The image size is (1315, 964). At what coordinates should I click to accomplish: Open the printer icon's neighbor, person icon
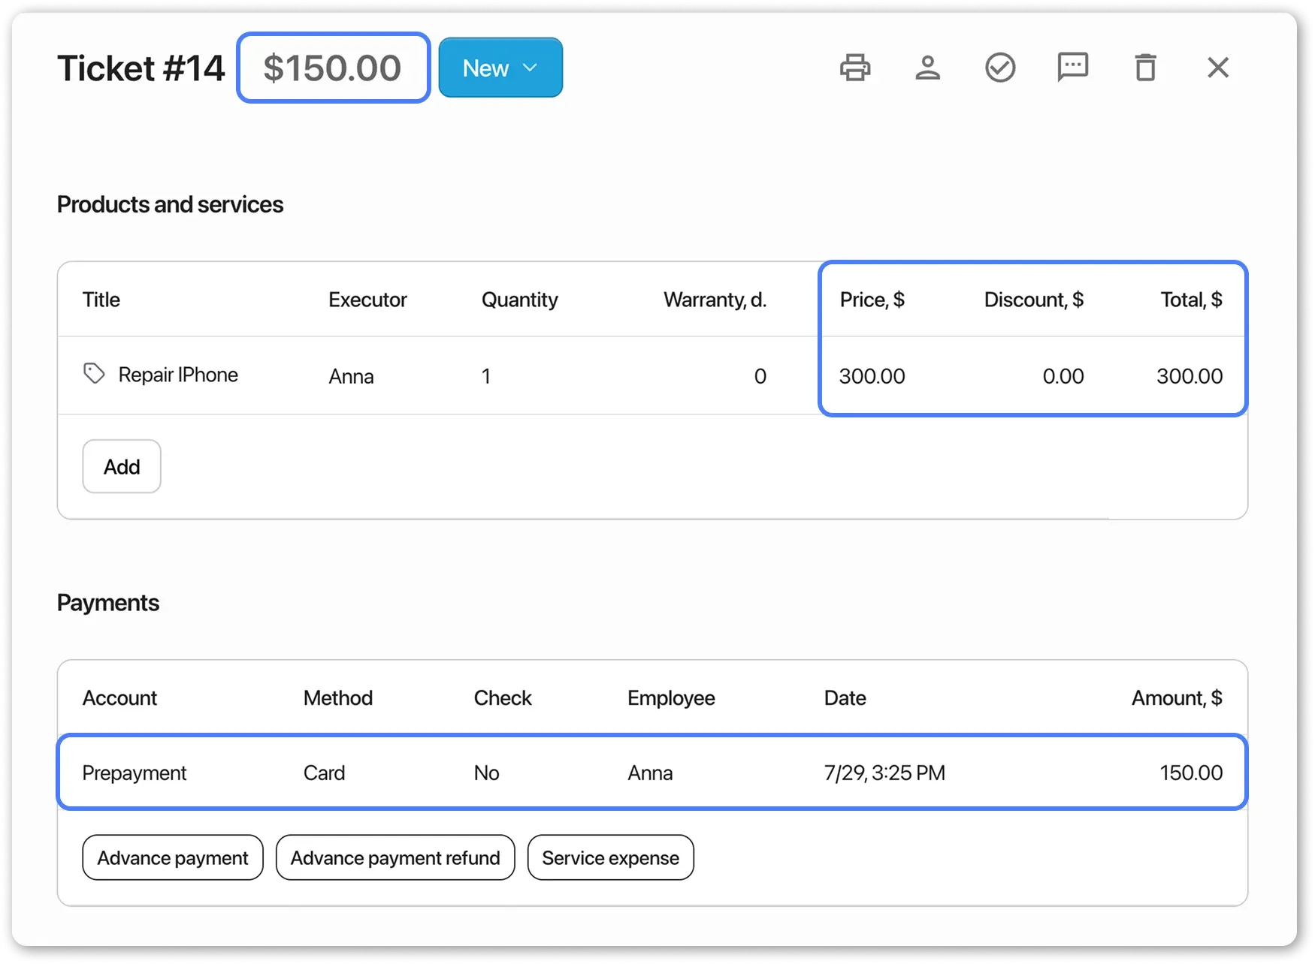point(927,68)
